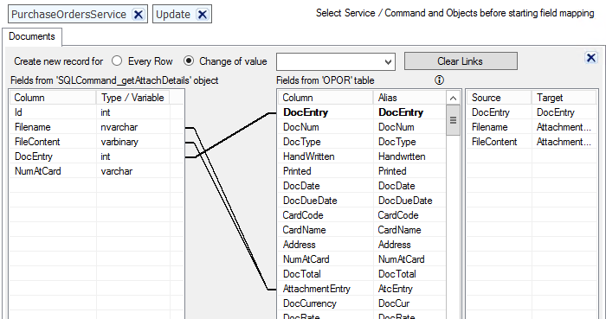Remove the PurchaseOrdersService selection

pyautogui.click(x=138, y=15)
